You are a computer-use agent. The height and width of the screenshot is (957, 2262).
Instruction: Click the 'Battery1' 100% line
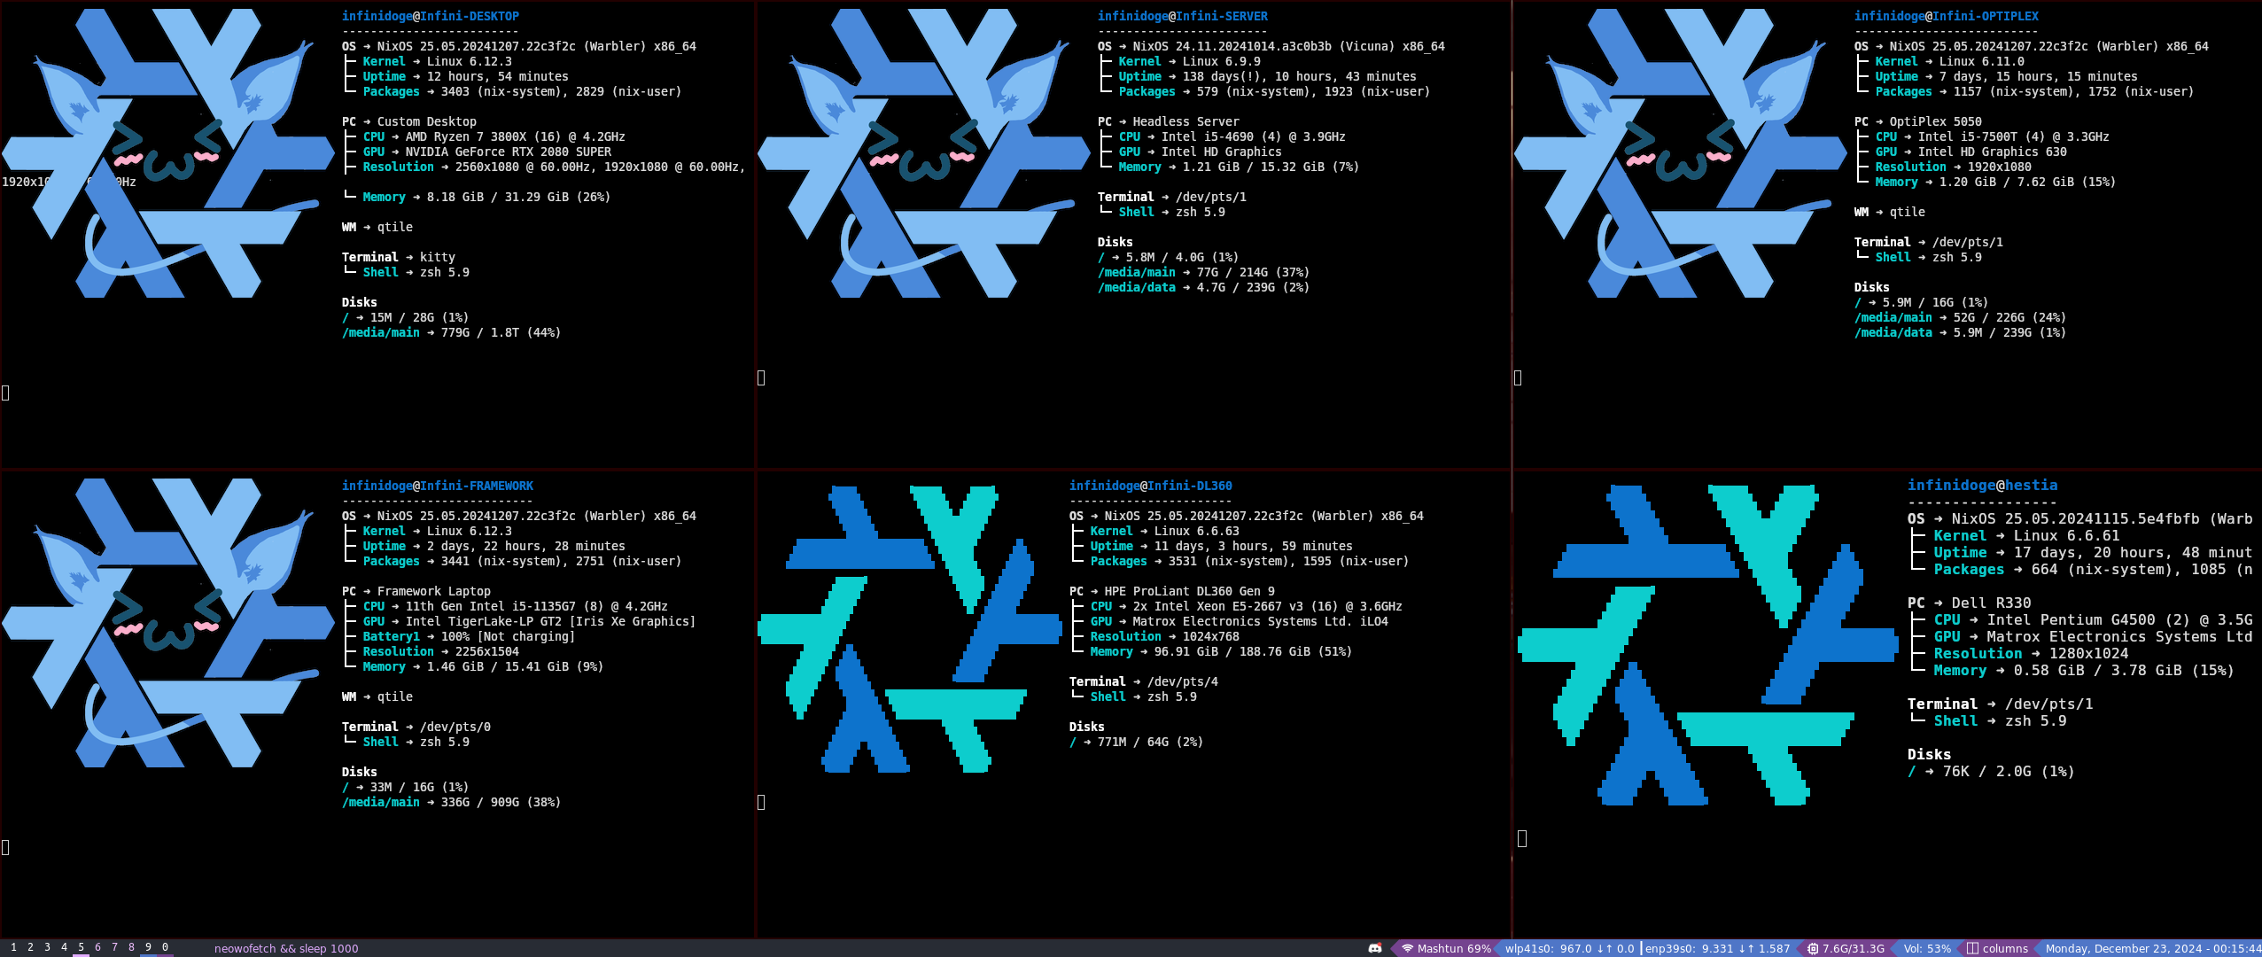469,636
